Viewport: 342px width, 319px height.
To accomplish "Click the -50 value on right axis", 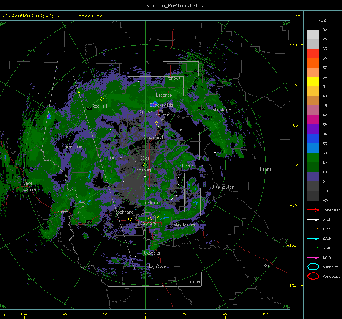I will pos(294,205).
